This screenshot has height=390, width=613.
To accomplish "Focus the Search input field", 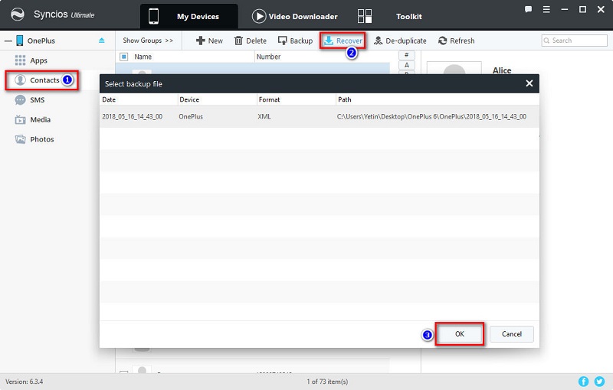I will (x=574, y=41).
